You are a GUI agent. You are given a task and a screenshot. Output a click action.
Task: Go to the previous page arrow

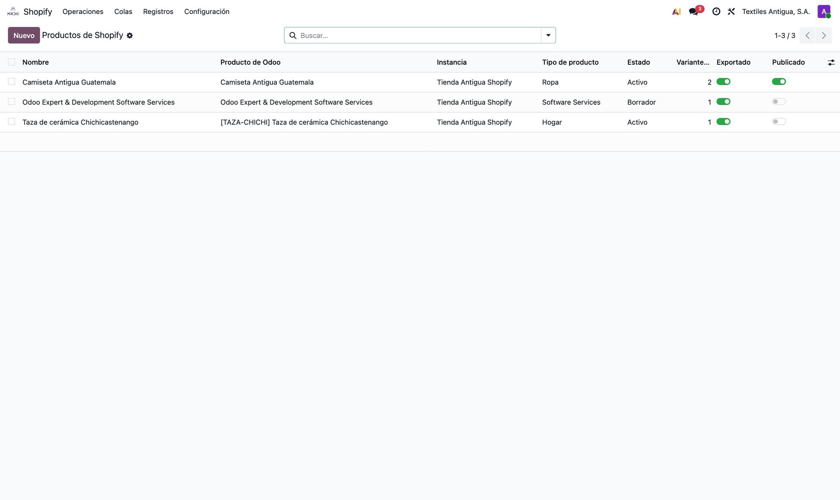808,35
